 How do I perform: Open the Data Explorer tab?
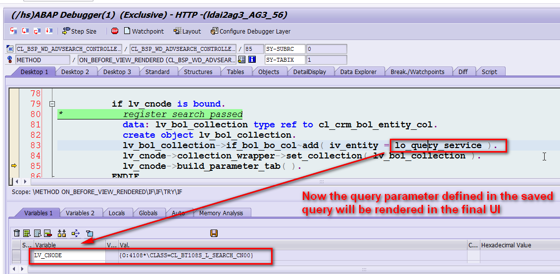pos(358,72)
